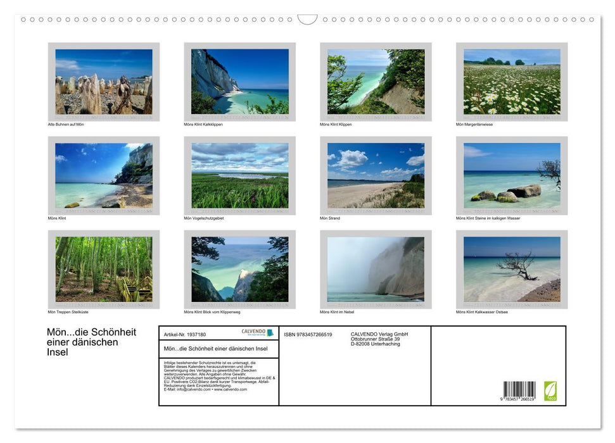Select the Möns Klint Kalkklippen photo
This screenshot has width=615, height=443.
pos(239,82)
